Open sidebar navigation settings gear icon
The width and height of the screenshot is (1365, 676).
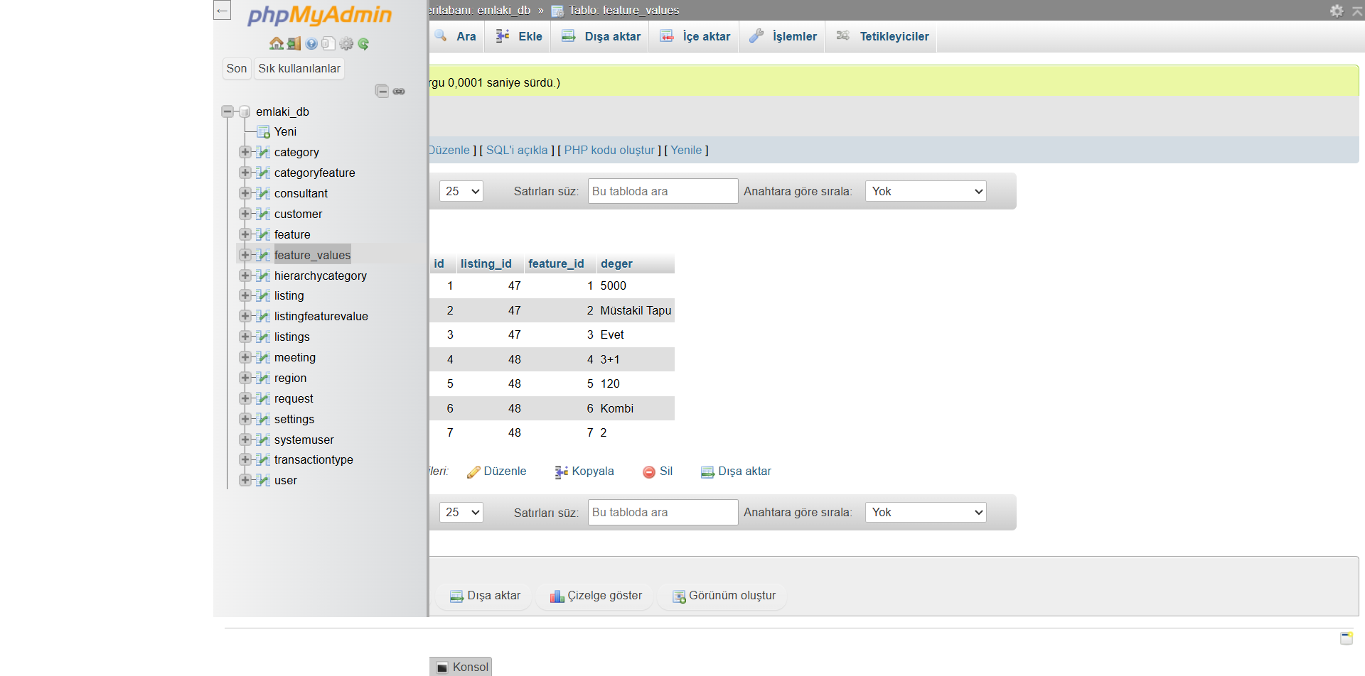(346, 44)
